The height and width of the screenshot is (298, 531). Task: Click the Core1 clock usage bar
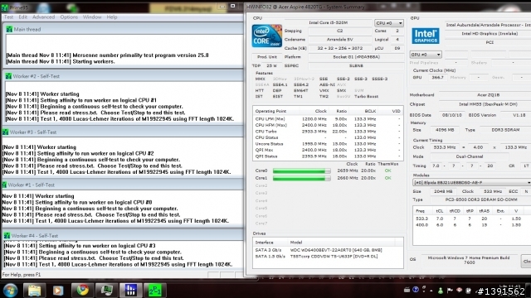point(301,178)
